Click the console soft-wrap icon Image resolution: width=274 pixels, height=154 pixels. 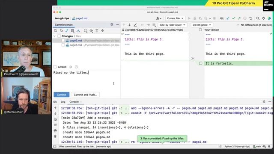55,119
